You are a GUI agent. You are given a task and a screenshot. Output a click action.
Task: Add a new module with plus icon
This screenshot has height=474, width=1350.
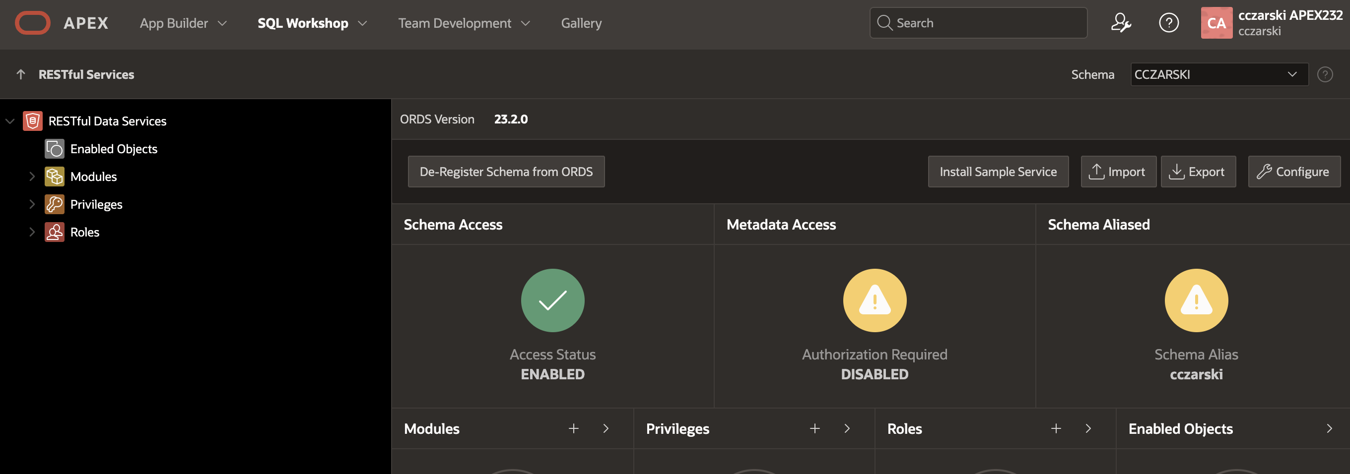point(573,428)
